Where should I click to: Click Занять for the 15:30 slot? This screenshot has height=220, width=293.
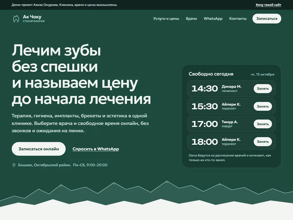click(263, 106)
